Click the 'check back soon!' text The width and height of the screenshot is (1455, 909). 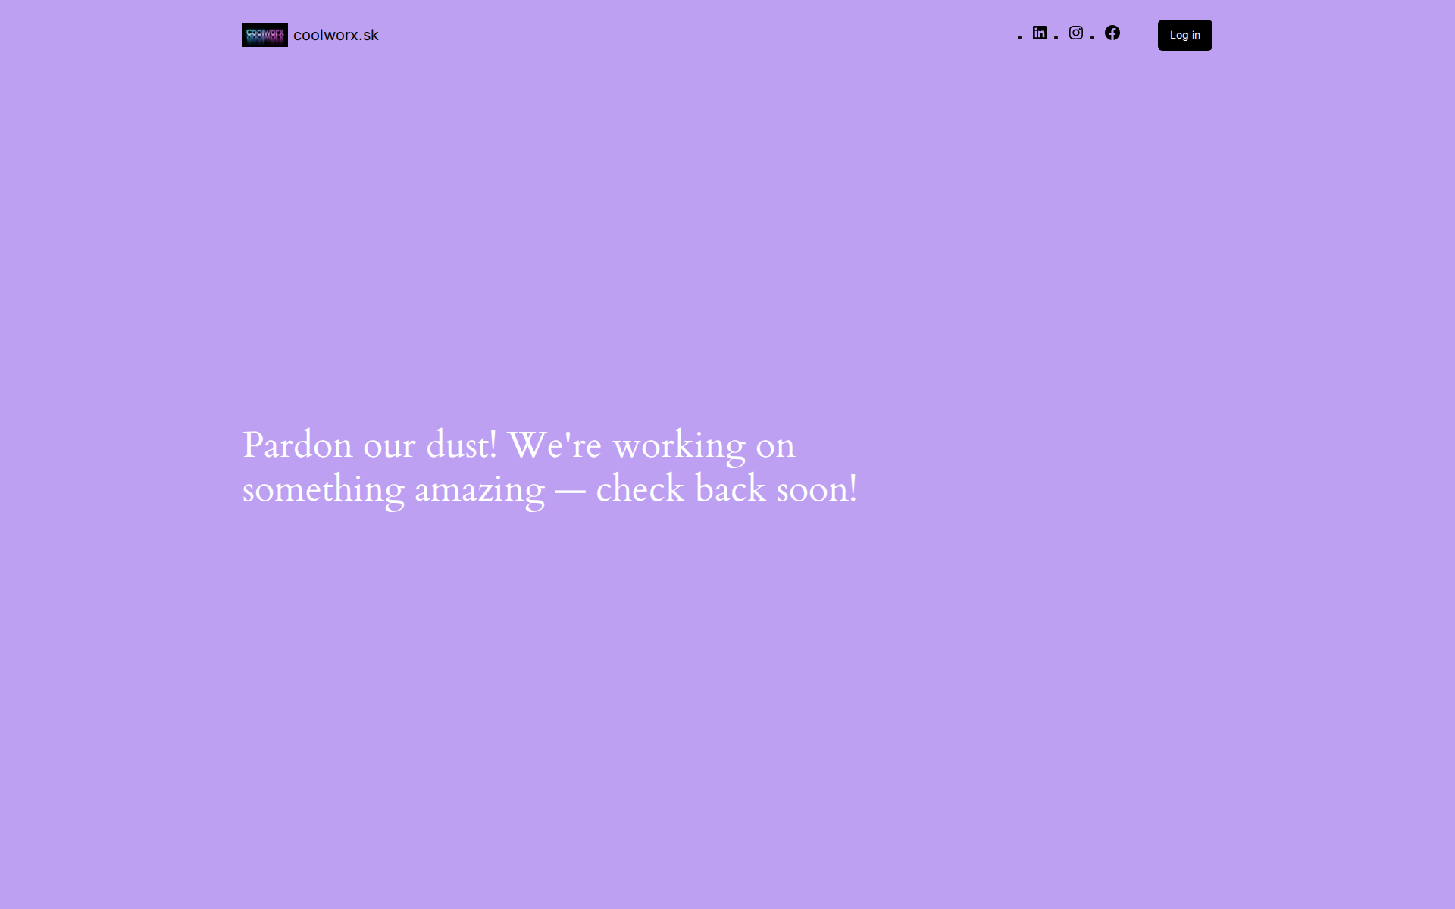click(x=726, y=489)
